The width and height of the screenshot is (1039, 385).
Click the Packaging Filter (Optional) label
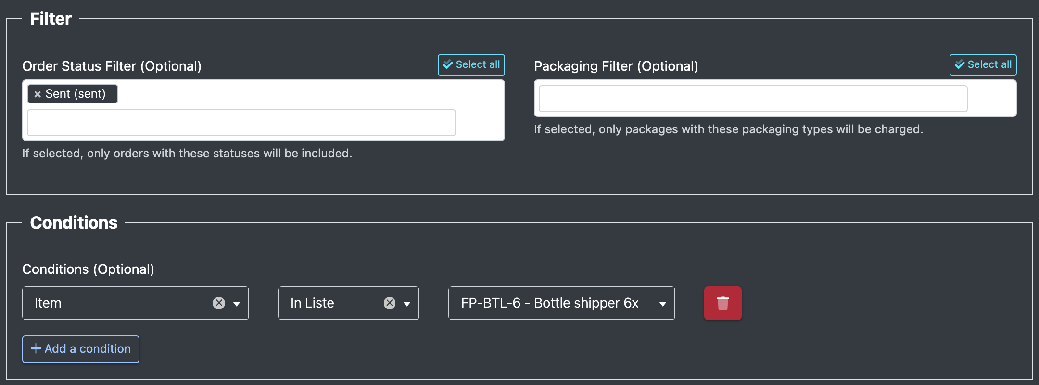tap(616, 66)
